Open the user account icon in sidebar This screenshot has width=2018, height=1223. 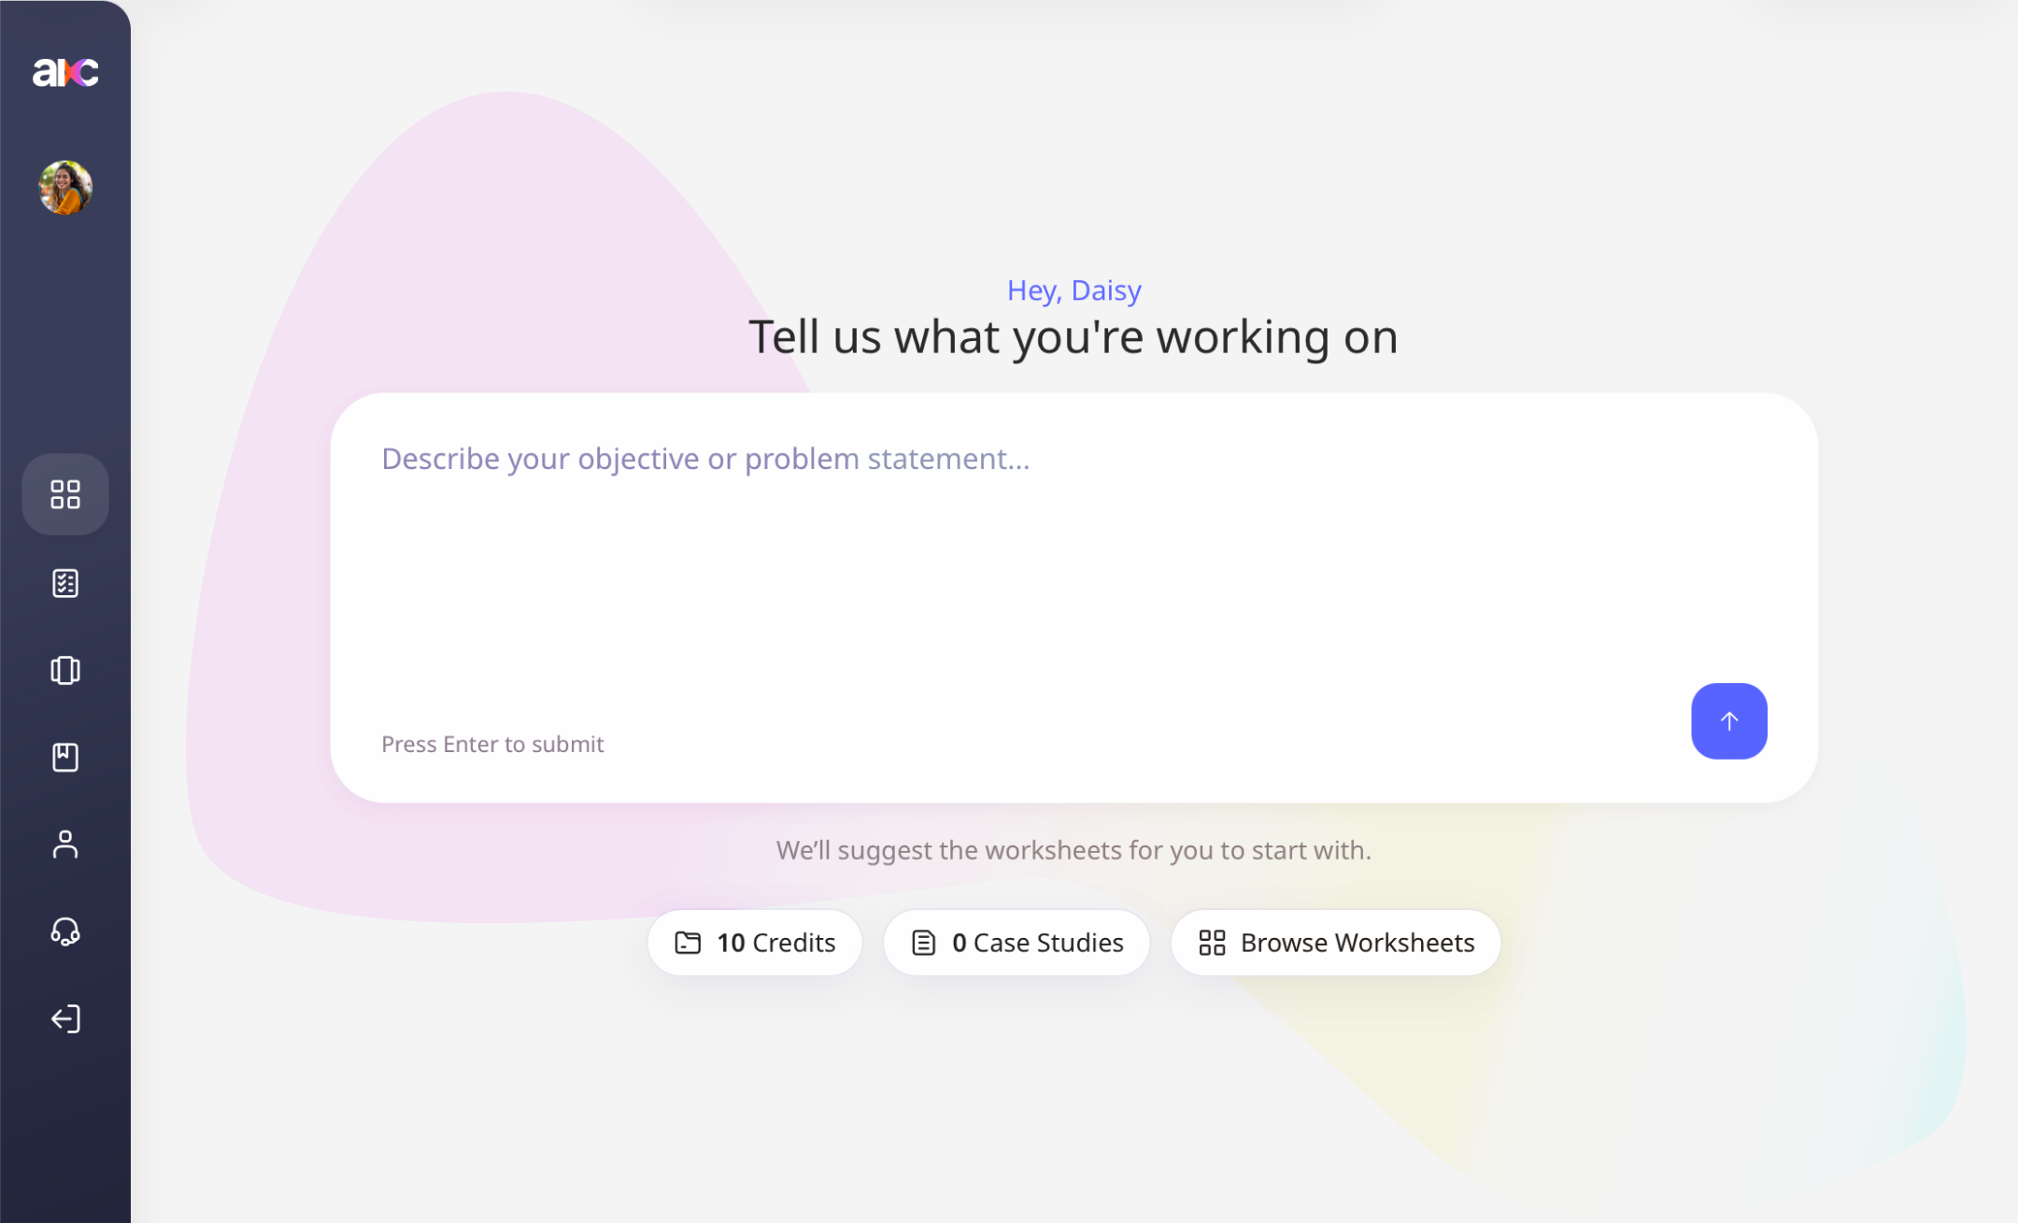pos(65,844)
